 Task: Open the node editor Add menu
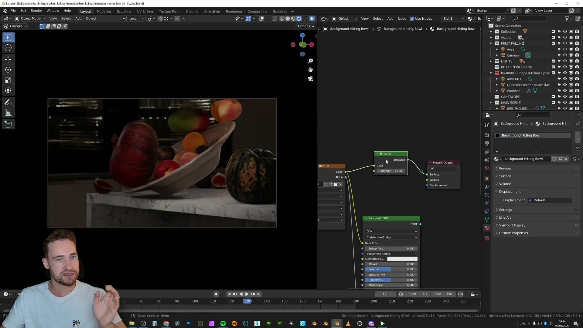pos(390,19)
